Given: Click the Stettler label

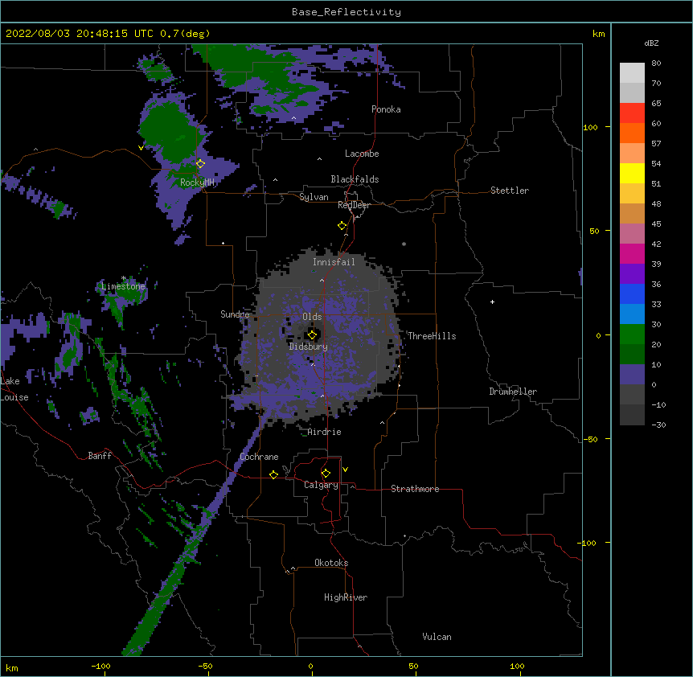Looking at the screenshot, I should pyautogui.click(x=510, y=191).
